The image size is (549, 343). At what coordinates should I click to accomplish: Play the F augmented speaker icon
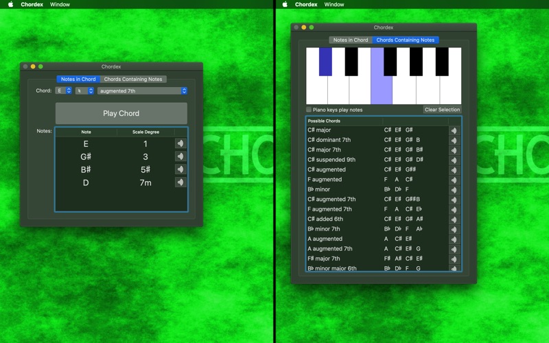454,180
